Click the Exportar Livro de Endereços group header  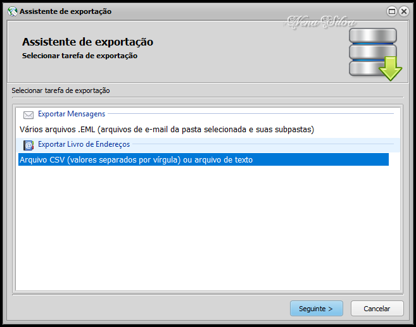(x=84, y=144)
